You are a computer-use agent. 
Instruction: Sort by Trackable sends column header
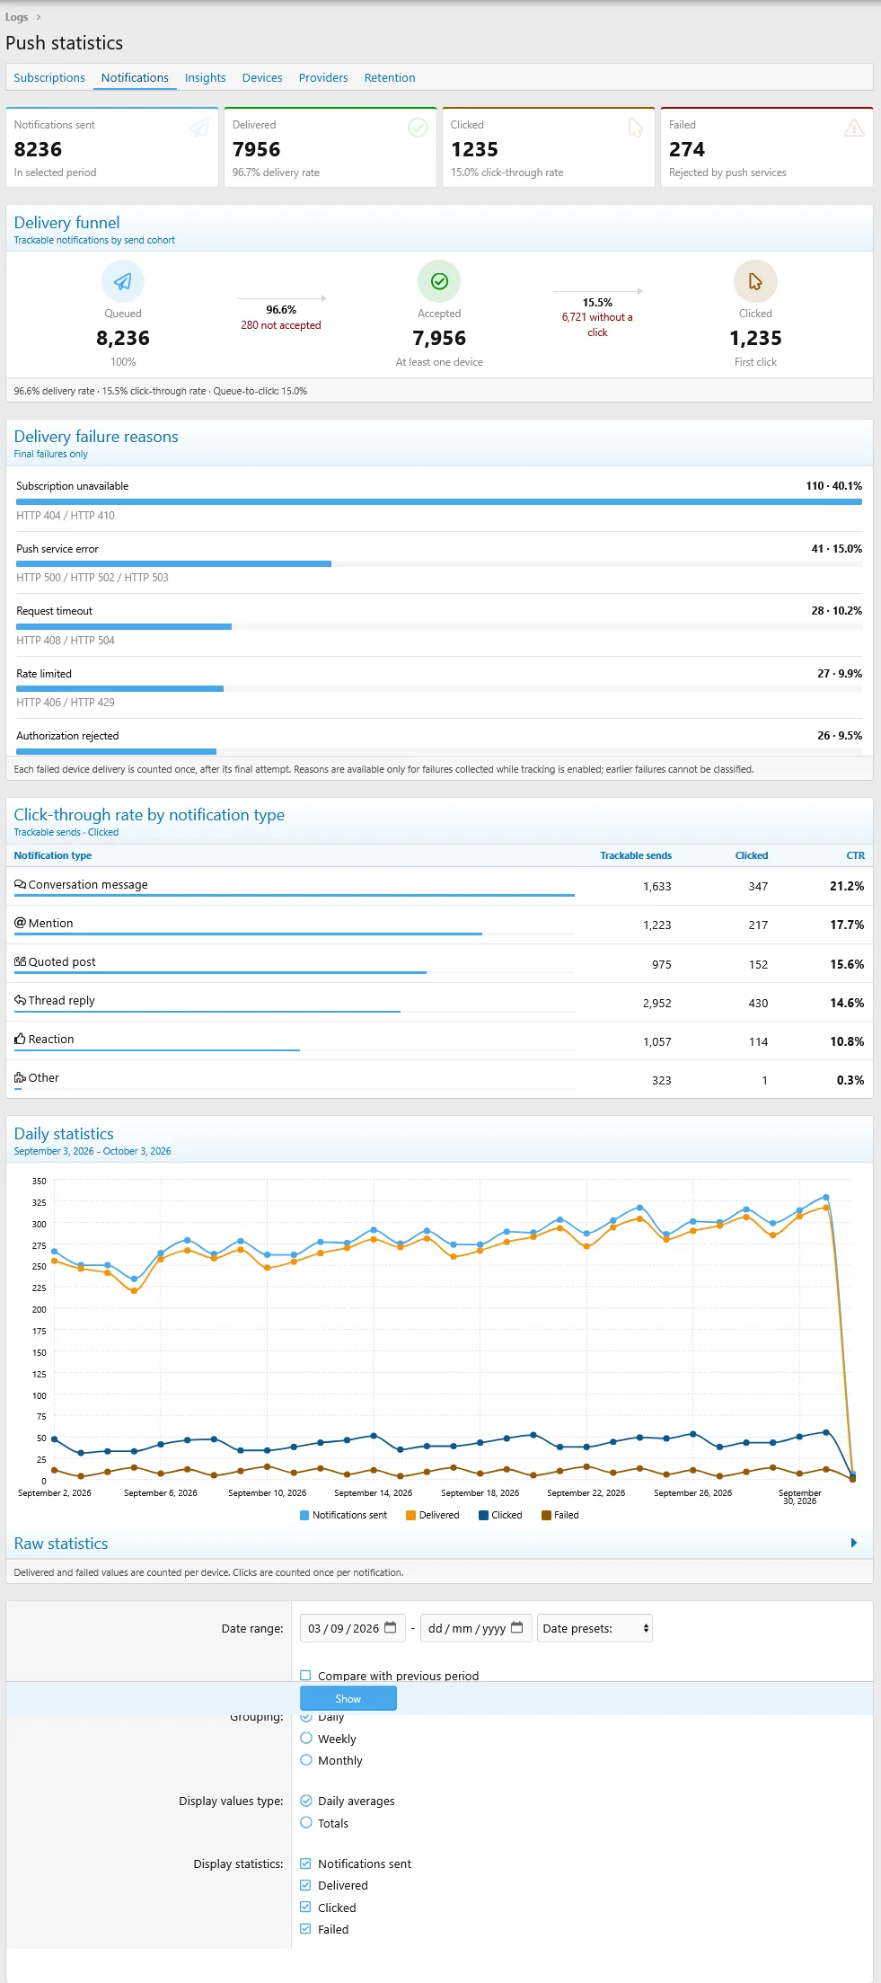(x=636, y=855)
